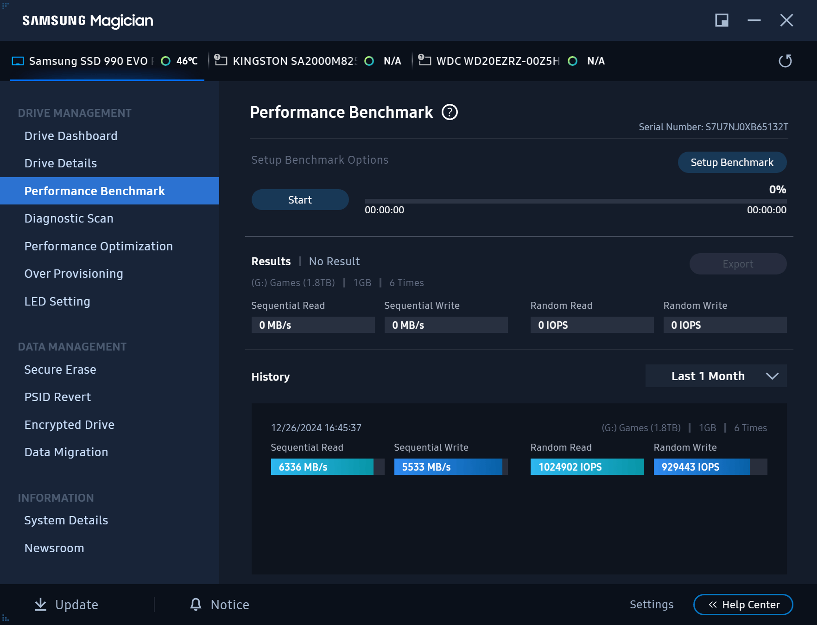The width and height of the screenshot is (817, 625).
Task: Open the Settings link
Action: pos(651,605)
